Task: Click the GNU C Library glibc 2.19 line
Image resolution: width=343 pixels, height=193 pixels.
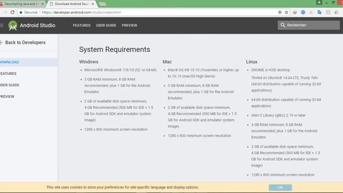Action: [x=278, y=115]
